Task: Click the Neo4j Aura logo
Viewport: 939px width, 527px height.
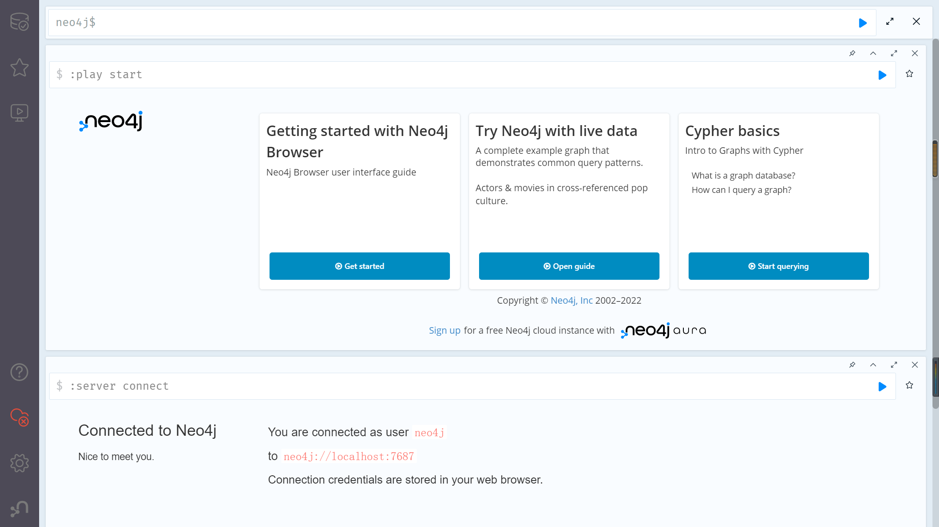Action: pos(663,331)
